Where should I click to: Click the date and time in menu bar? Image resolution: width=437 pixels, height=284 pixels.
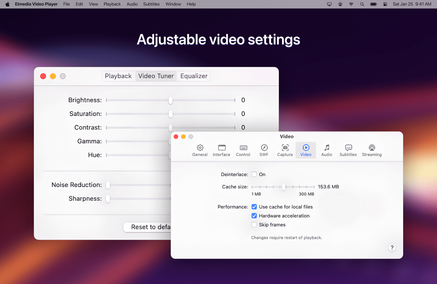[x=412, y=4]
